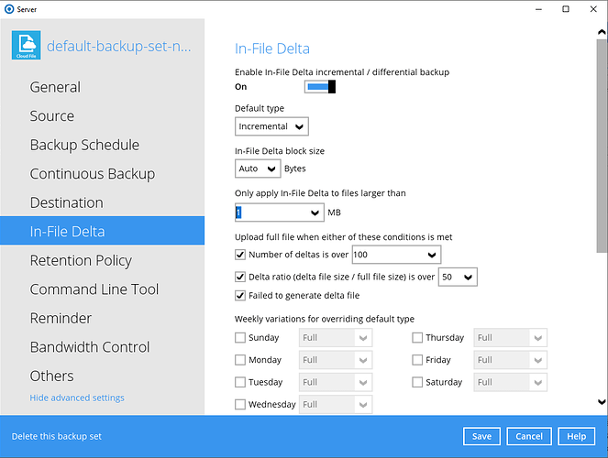608x458 pixels.
Task: Expand the In-File Delta block size dropdown
Action: pyautogui.click(x=258, y=169)
